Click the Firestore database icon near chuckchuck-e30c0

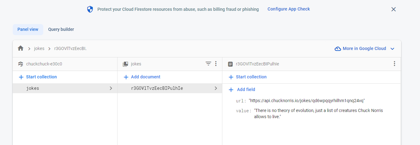21,64
